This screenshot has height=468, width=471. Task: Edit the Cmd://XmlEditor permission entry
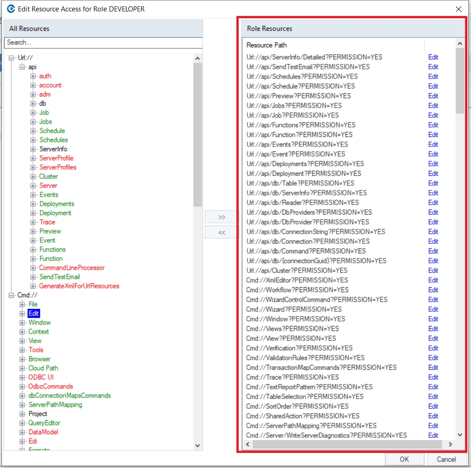433,280
